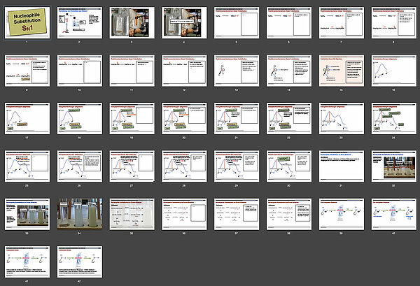The image size is (420, 286).
Task: Select slide 41 in the last row
Action: coord(26,260)
